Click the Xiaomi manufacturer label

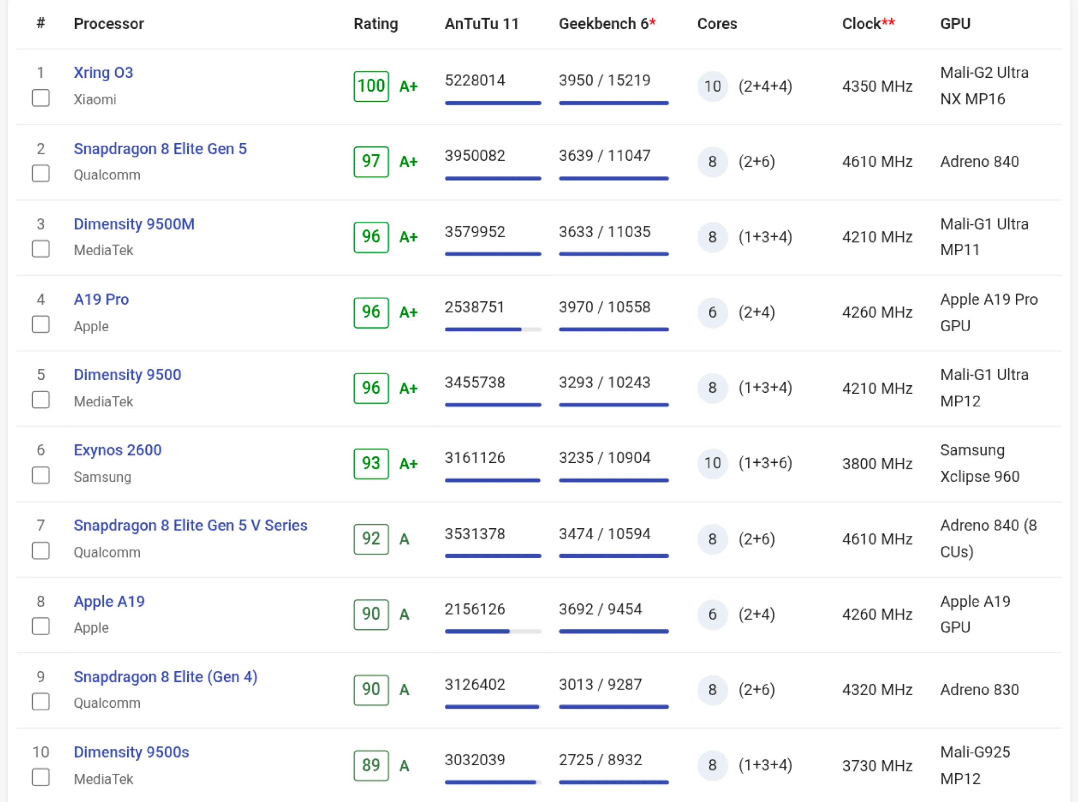pyautogui.click(x=95, y=100)
